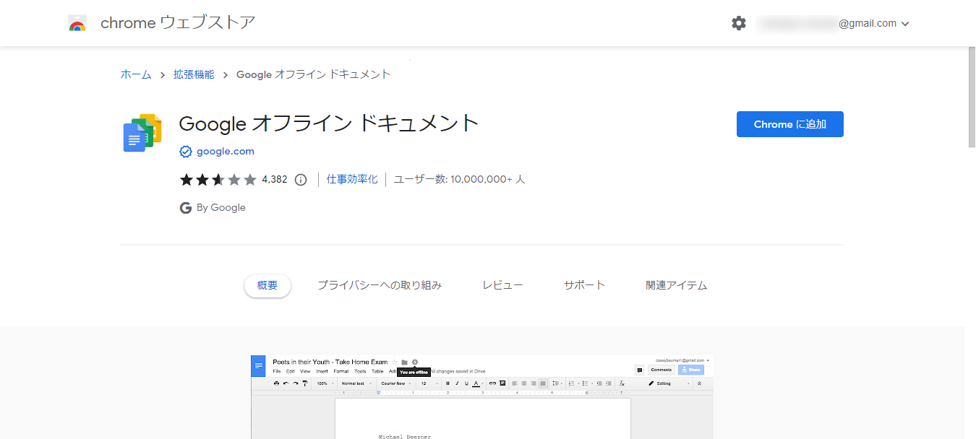Screen dimensions: 976x439
Task: Toggle italic formatting
Action: coord(457,383)
